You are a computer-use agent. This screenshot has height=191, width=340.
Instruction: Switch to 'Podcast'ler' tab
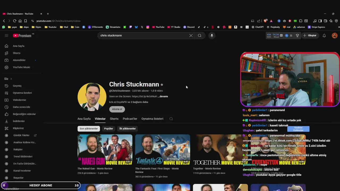pos(130,119)
